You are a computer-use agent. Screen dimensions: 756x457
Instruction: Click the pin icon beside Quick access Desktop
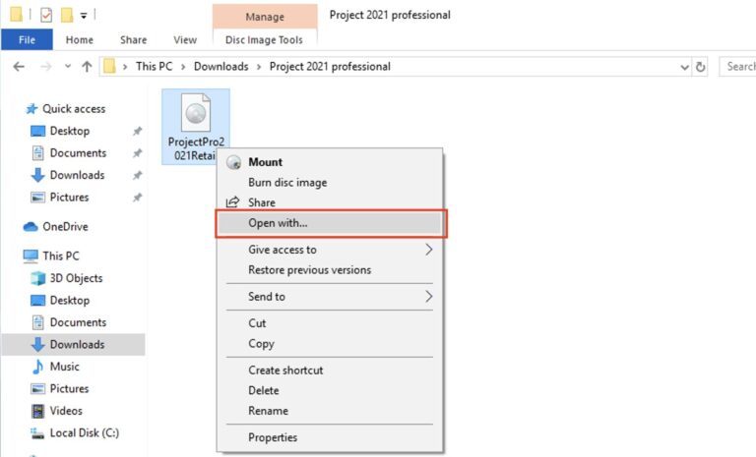tap(138, 131)
